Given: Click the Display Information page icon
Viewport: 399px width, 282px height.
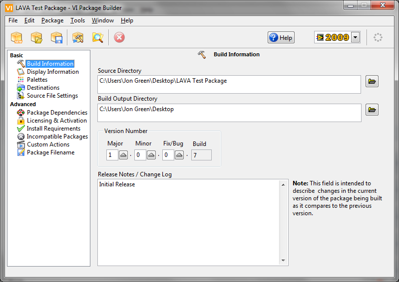Looking at the screenshot, I should click(x=21, y=72).
